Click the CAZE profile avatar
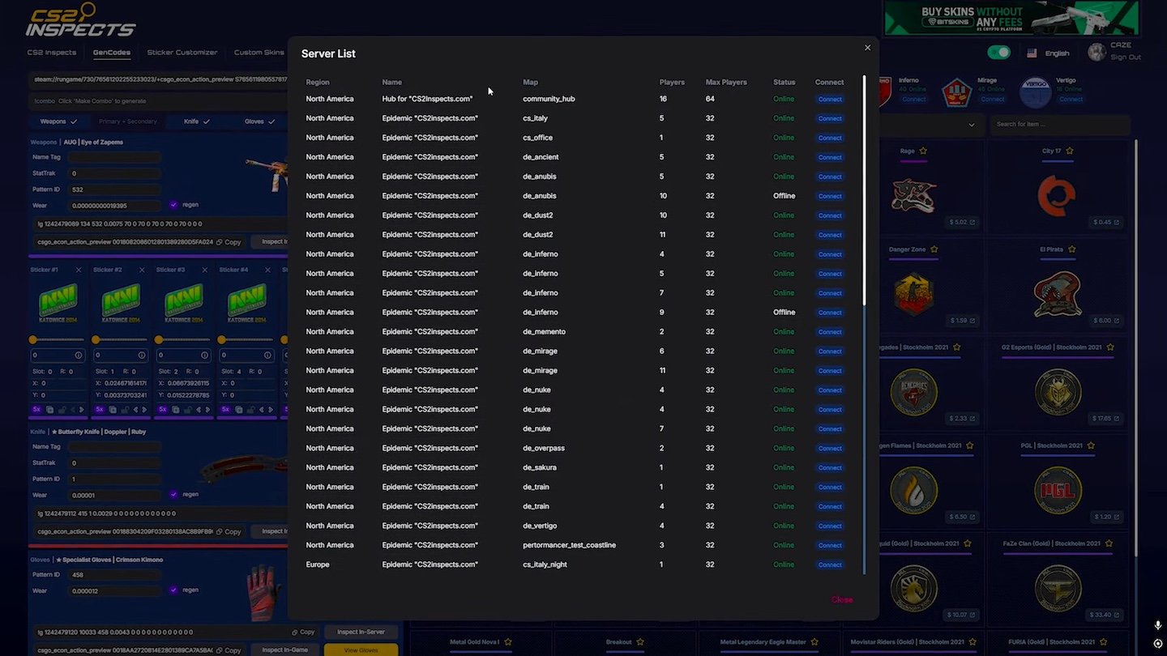The image size is (1167, 656). point(1096,52)
